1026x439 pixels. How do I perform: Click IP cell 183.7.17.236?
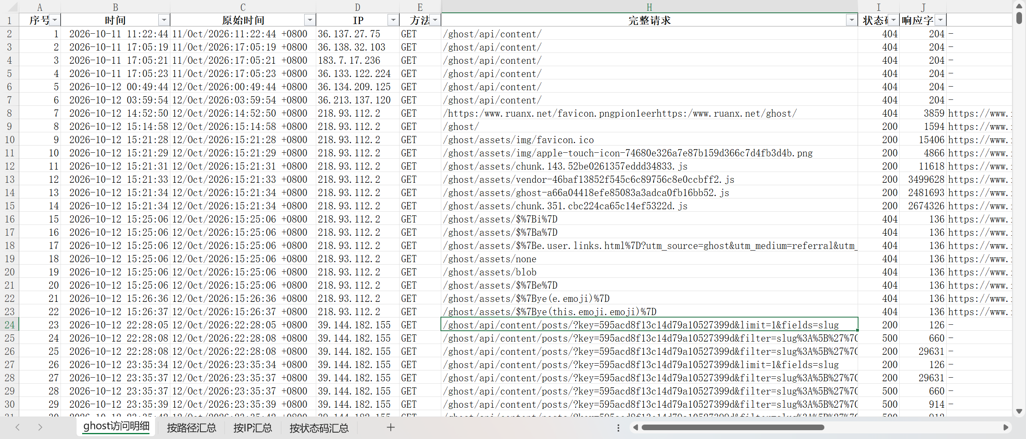point(357,60)
